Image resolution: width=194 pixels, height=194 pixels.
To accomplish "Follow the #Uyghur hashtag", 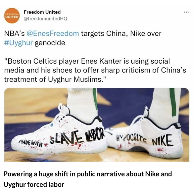I will point(19,43).
